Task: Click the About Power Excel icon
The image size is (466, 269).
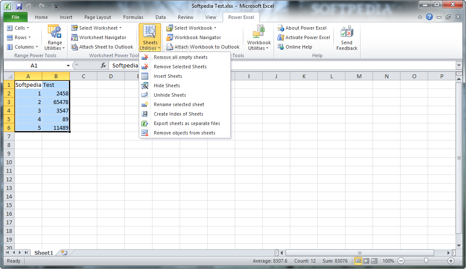Action: 281,28
